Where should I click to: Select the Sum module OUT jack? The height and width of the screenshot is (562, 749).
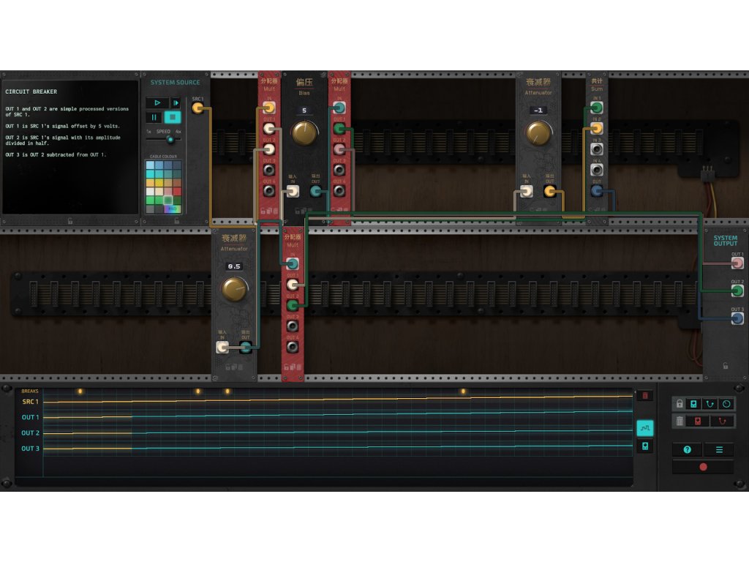597,191
